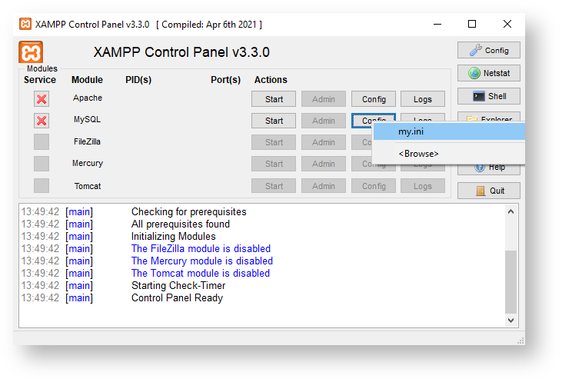Toggle Apache service red X box
The image size is (562, 382).
click(42, 99)
